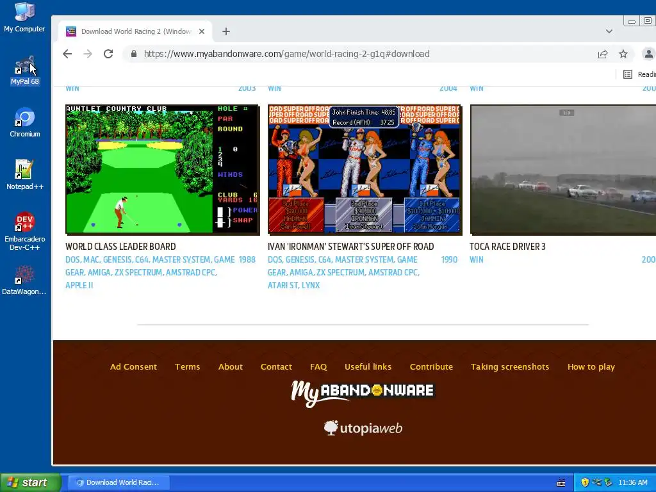Image resolution: width=656 pixels, height=492 pixels.
Task: Open a new browser tab
Action: point(226,31)
